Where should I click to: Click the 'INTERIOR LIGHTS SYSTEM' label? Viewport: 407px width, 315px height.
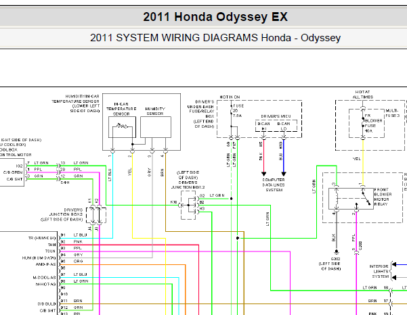tap(379, 271)
